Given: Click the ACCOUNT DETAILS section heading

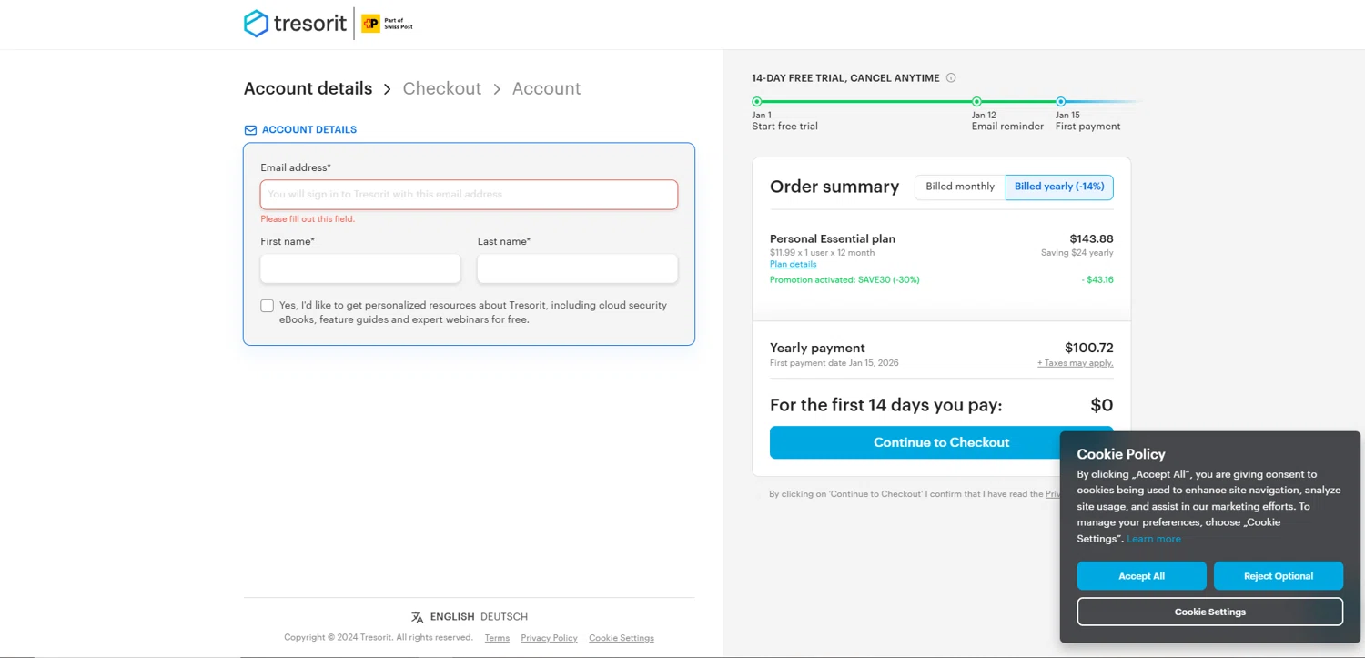Looking at the screenshot, I should 309,130.
